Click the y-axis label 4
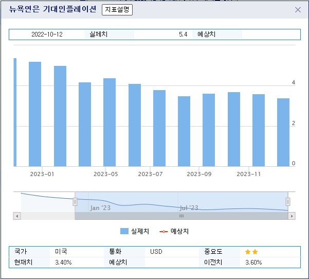 (x=294, y=82)
